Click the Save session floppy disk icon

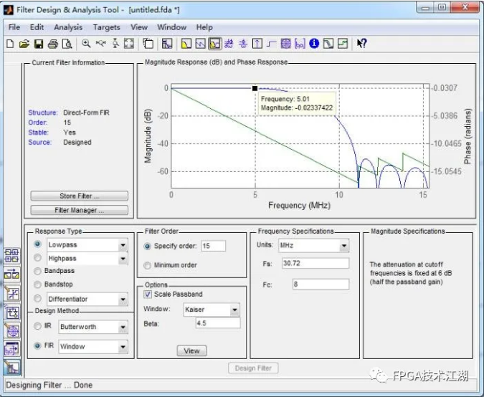(x=38, y=44)
